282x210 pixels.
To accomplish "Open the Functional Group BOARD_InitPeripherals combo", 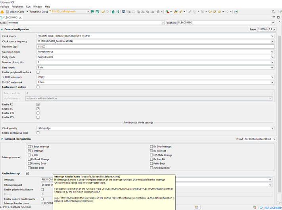I will [70, 12].
